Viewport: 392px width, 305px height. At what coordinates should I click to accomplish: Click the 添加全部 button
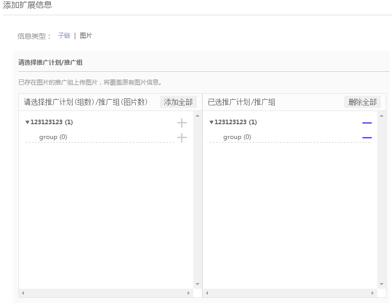tap(178, 102)
